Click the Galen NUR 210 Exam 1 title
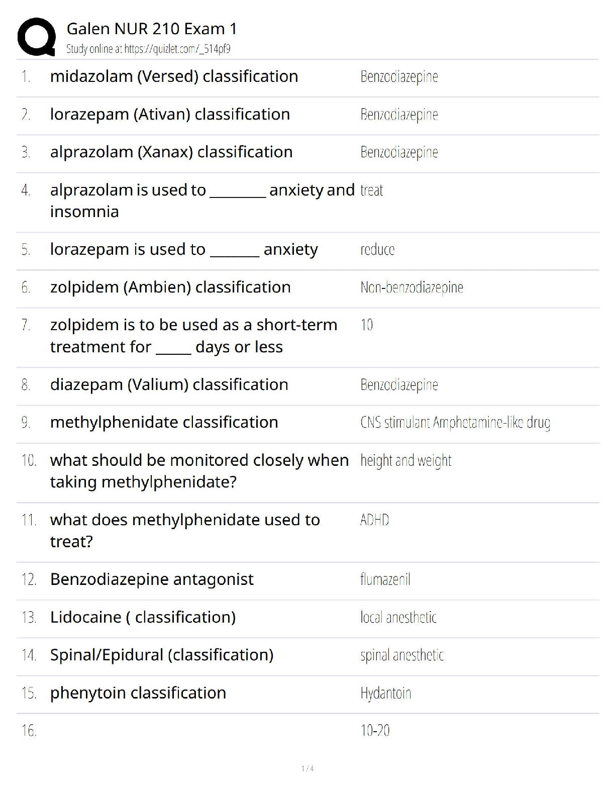This screenshot has height=796, width=615. [151, 29]
